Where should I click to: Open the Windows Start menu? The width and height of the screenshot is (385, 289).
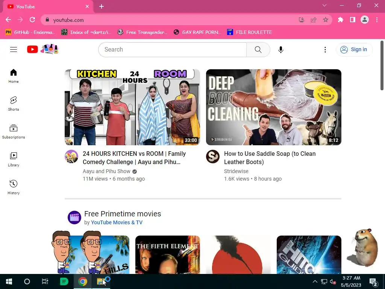[x=9, y=281]
